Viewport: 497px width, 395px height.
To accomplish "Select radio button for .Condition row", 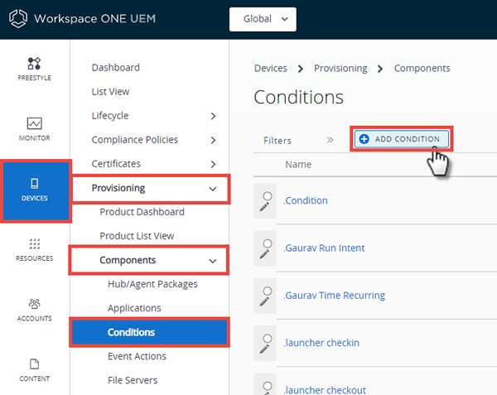I will pos(268,196).
